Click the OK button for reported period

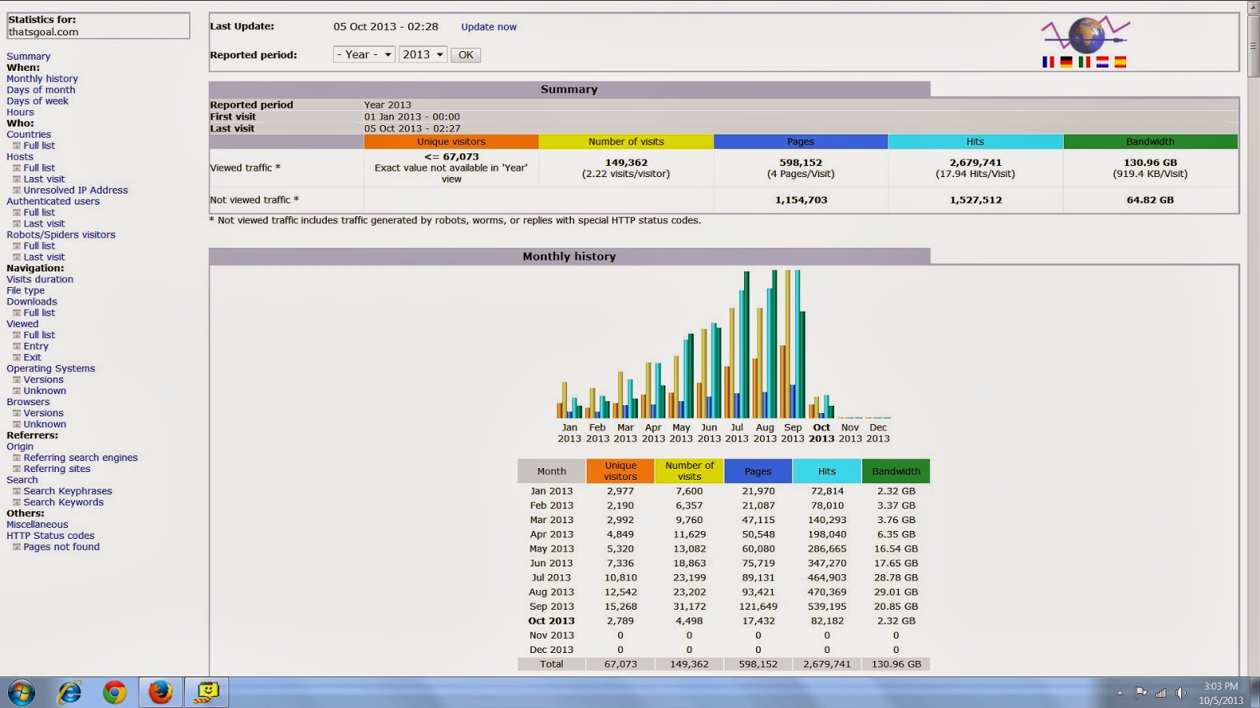[x=465, y=55]
